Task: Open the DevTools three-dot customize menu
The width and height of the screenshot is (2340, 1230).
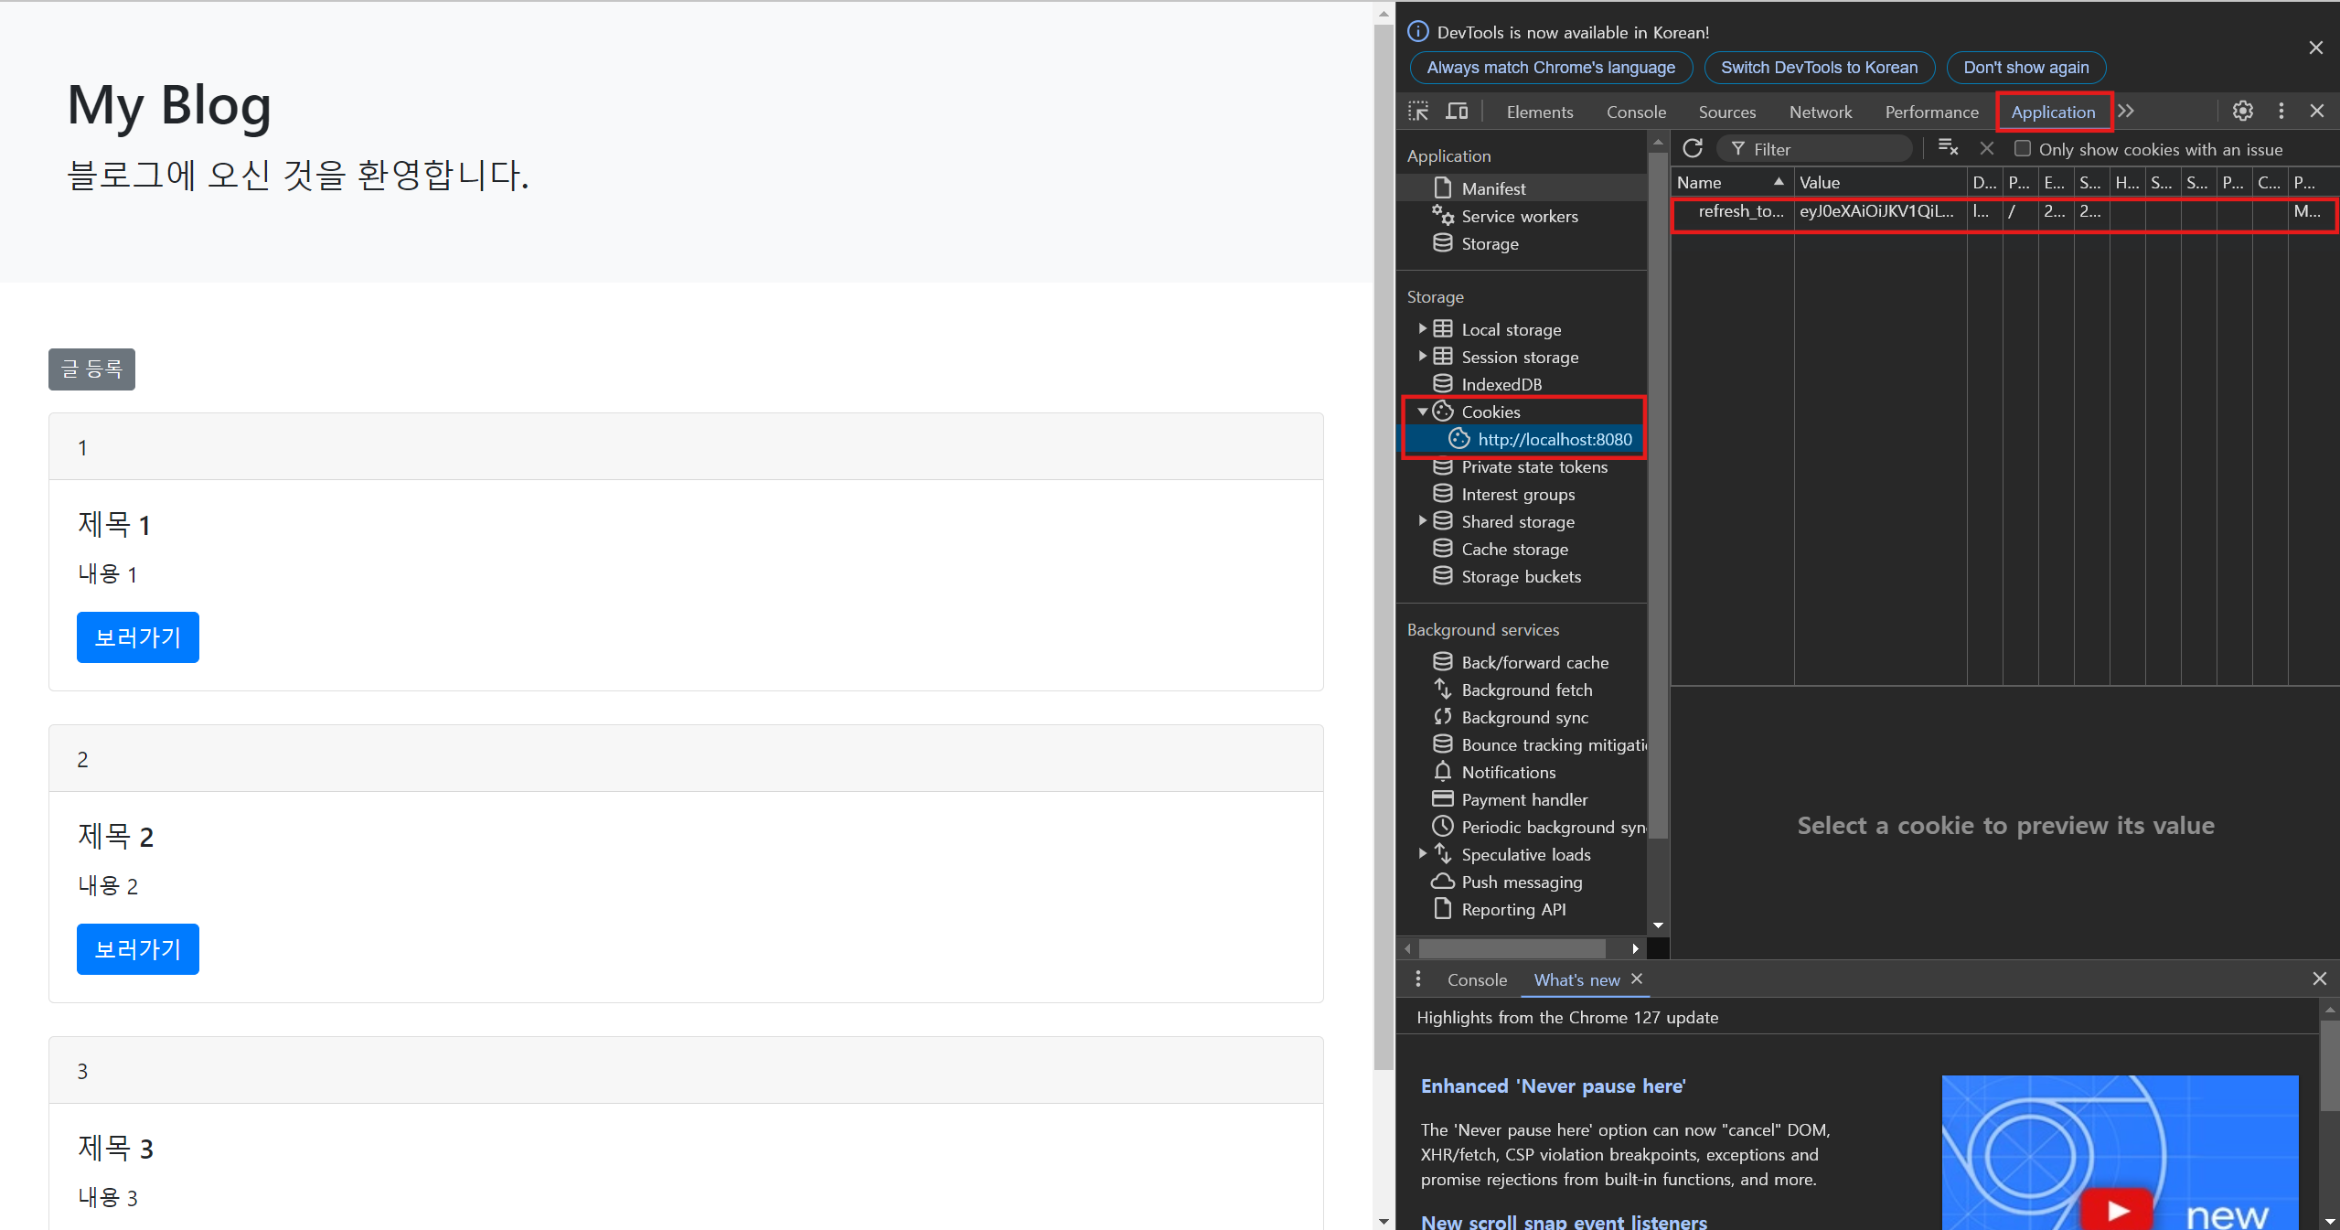Action: [2281, 112]
